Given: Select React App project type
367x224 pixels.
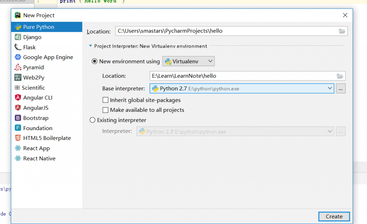Looking at the screenshot, I should coord(47,148).
